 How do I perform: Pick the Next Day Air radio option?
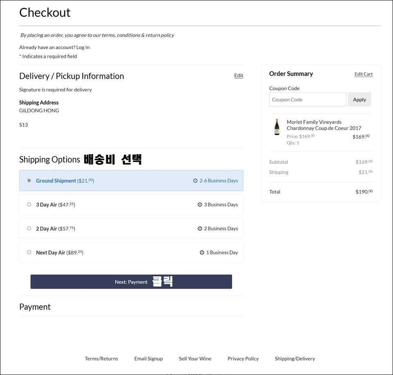pos(29,252)
